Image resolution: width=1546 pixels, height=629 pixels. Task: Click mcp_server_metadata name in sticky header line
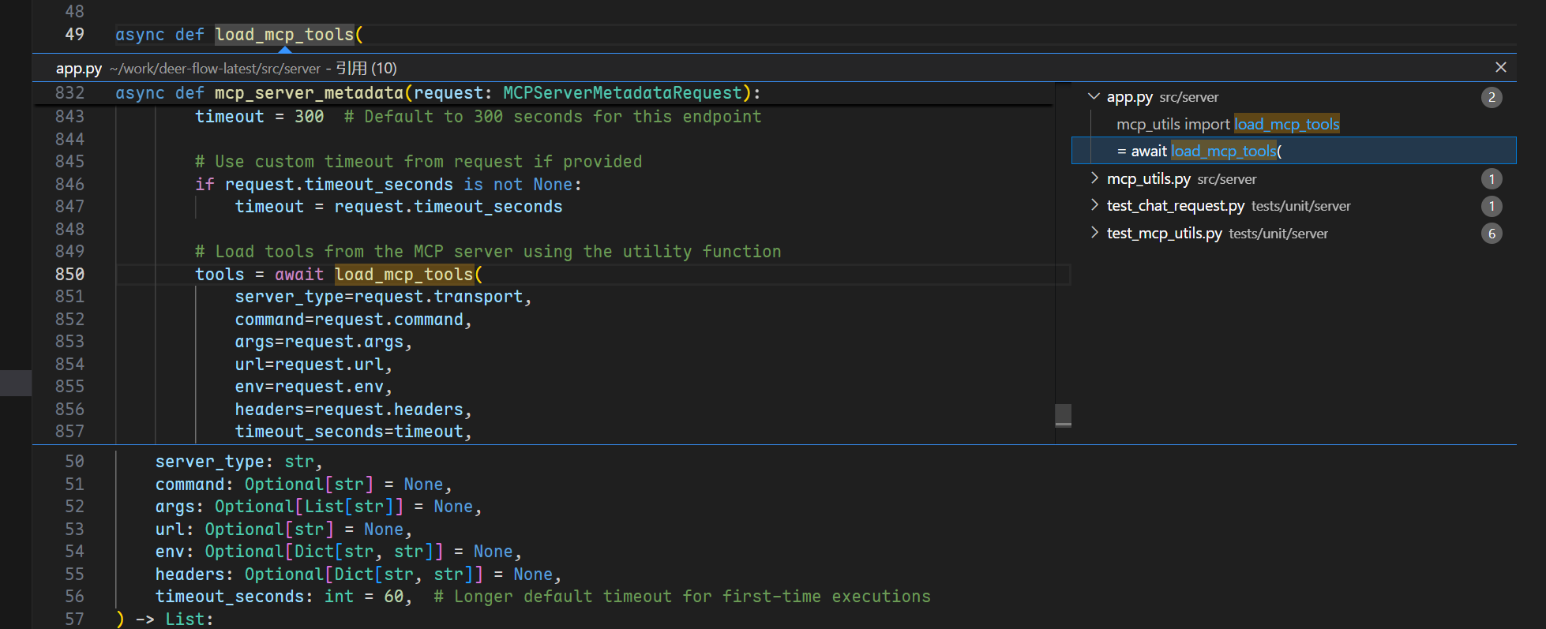click(x=309, y=93)
